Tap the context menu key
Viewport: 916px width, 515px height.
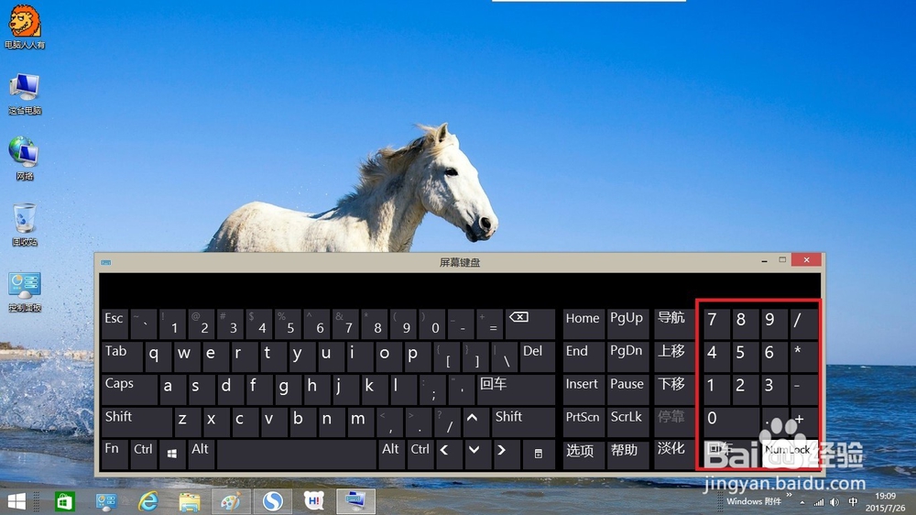[x=538, y=455]
